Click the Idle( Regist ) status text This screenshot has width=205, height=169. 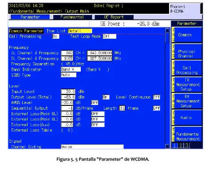tap(108, 6)
